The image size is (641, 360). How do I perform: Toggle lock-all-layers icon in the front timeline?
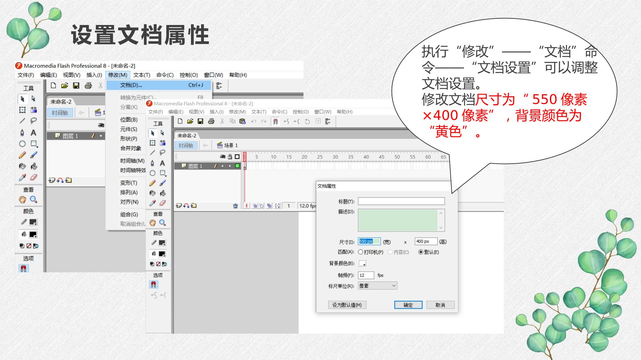[x=230, y=157]
